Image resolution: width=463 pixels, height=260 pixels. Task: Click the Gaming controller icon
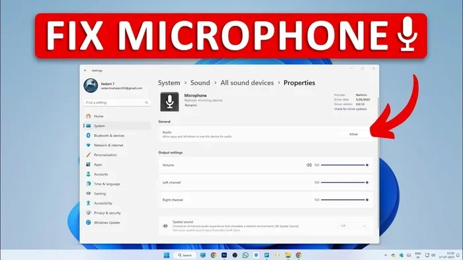(88, 193)
